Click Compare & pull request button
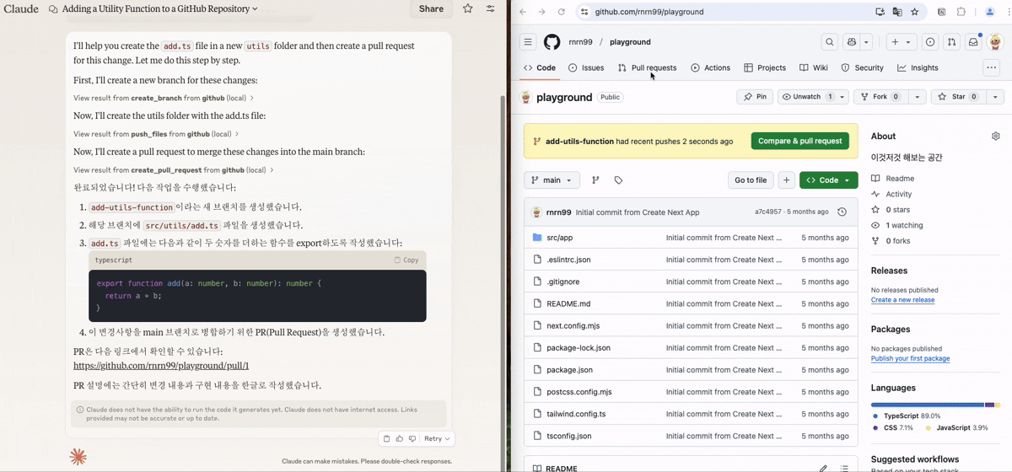Viewport: 1012px width, 472px height. click(x=799, y=141)
